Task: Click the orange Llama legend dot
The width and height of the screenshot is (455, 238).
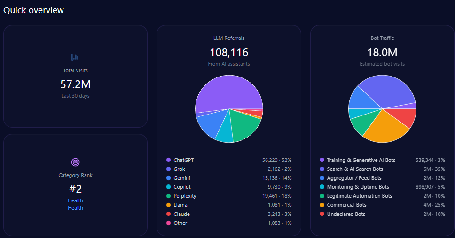Action: coord(168,205)
